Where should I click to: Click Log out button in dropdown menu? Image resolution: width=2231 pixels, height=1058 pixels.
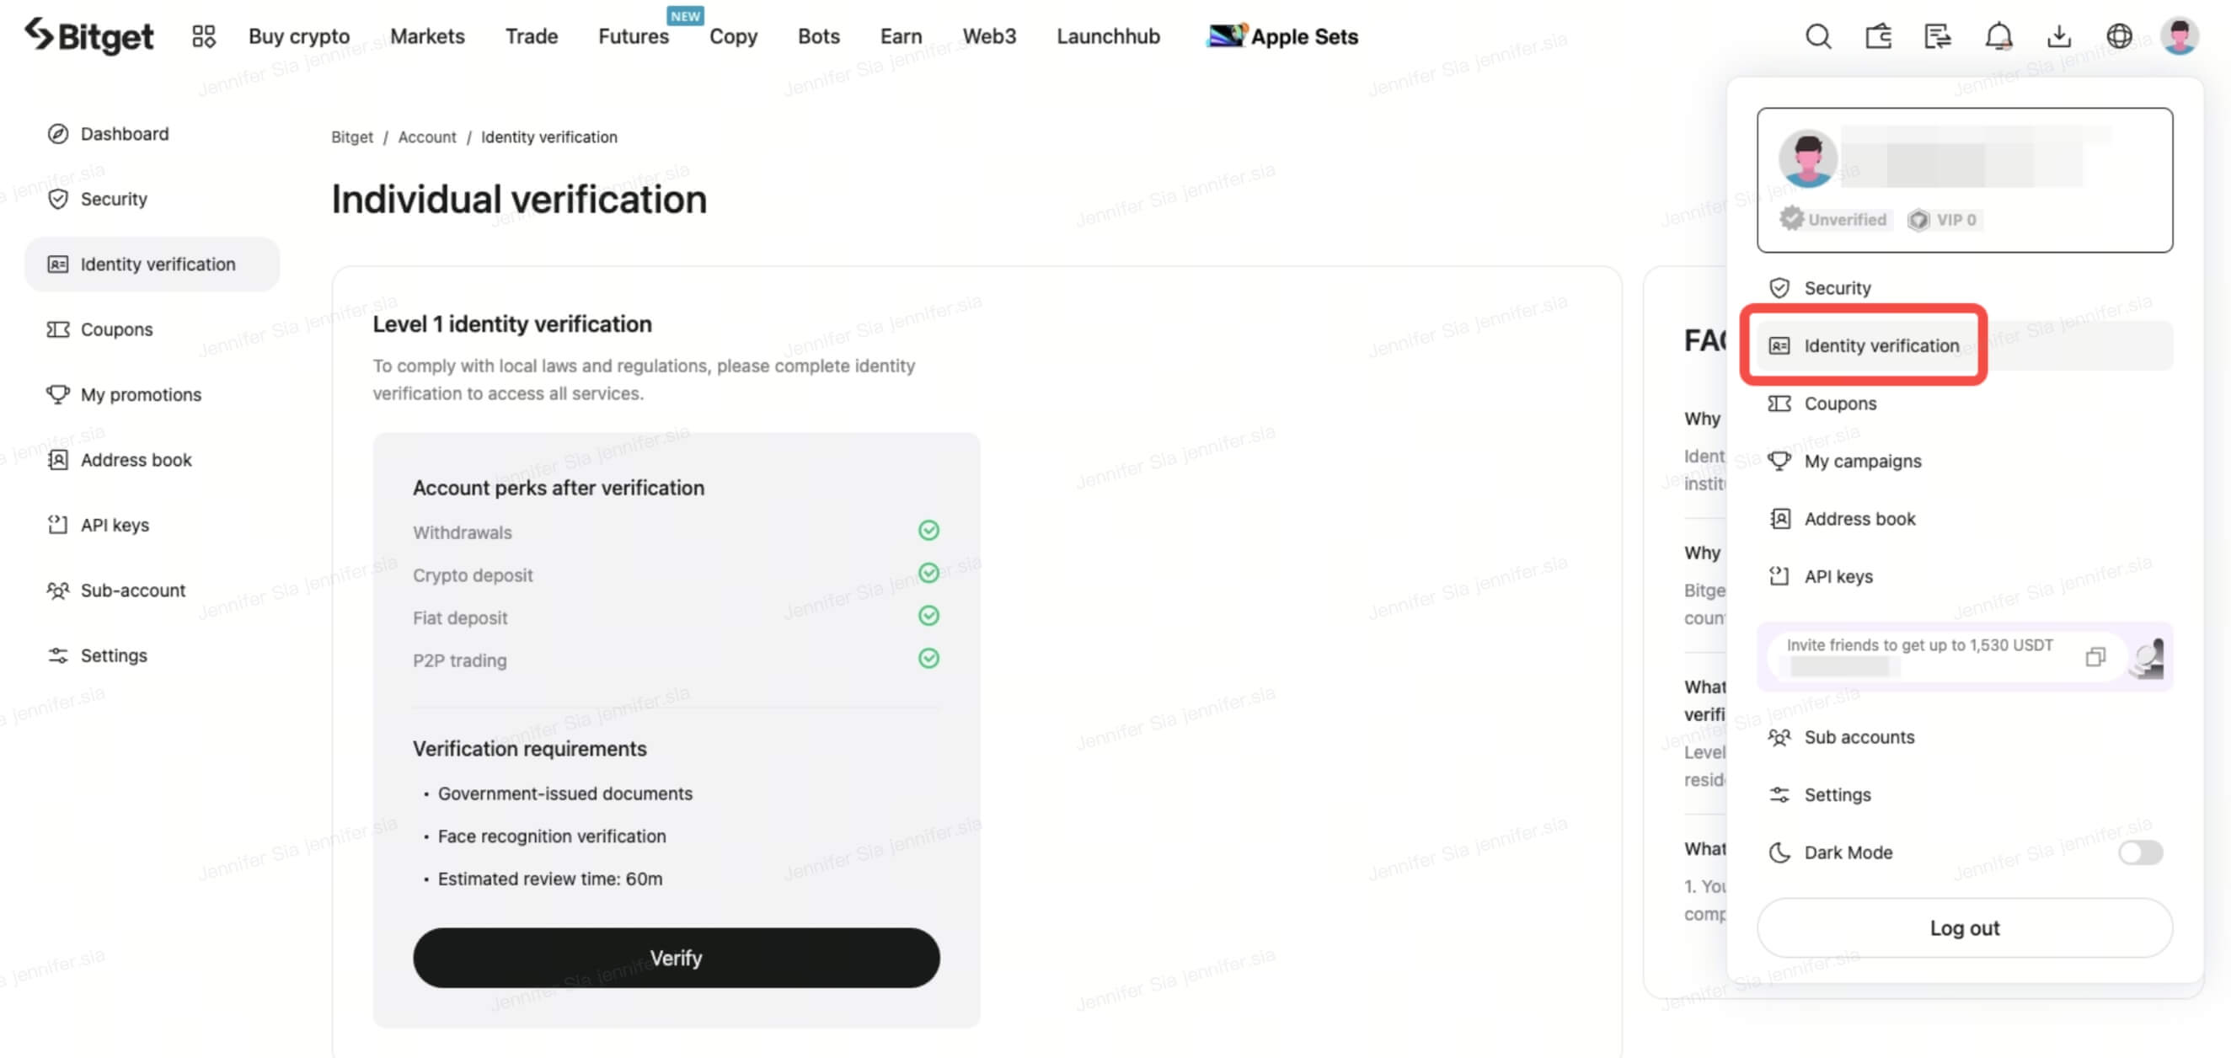[1965, 927]
